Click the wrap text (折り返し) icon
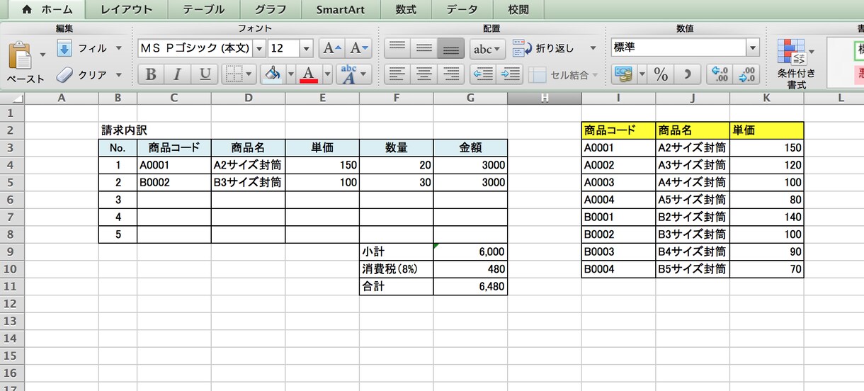The height and width of the screenshot is (391, 864). [x=522, y=48]
